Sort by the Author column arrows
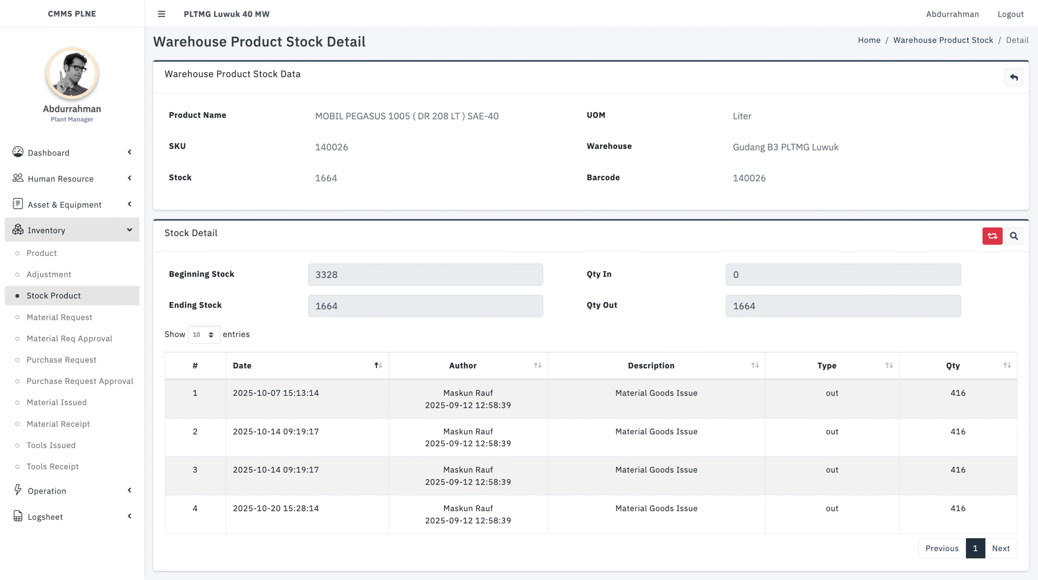 click(x=538, y=365)
